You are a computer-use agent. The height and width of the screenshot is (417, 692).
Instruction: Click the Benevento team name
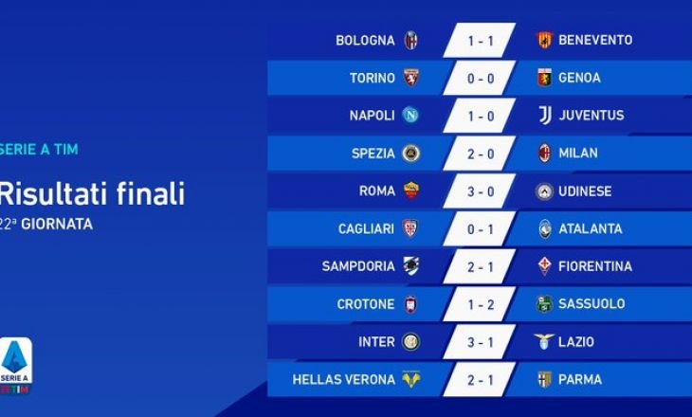point(595,40)
